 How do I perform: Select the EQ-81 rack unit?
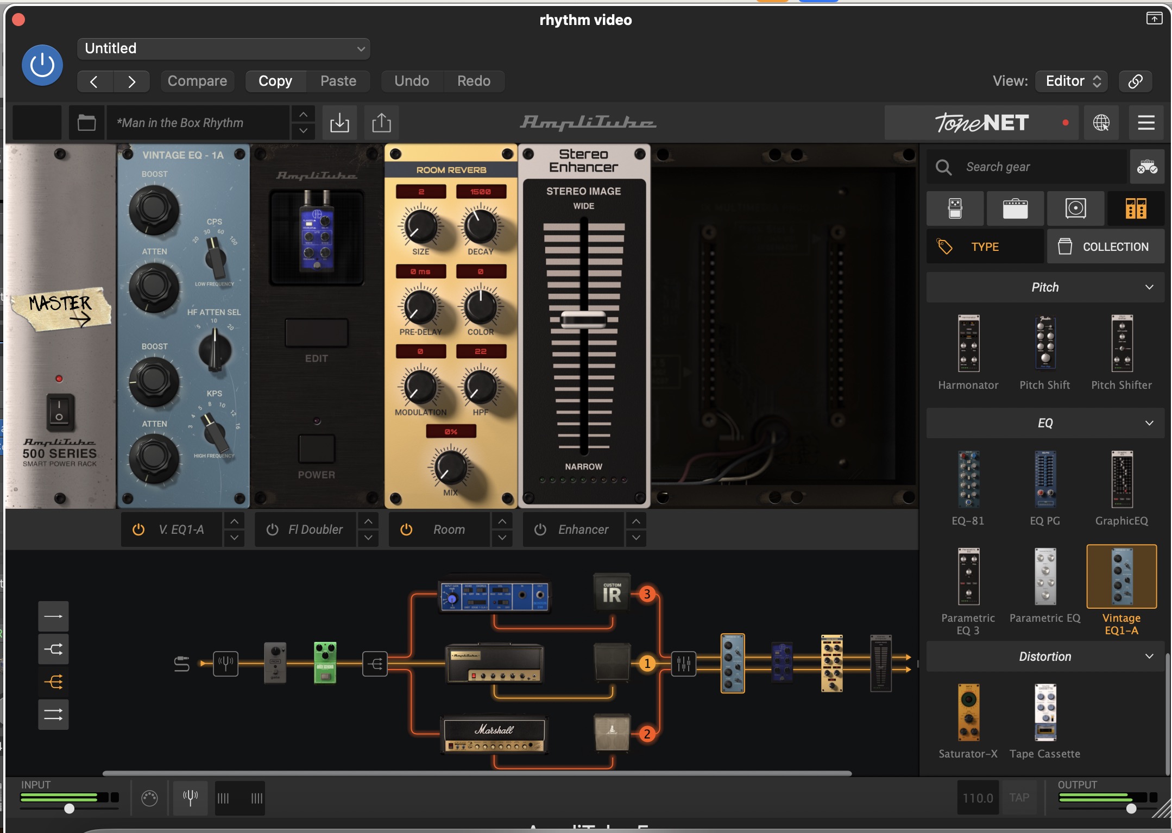pyautogui.click(x=968, y=488)
